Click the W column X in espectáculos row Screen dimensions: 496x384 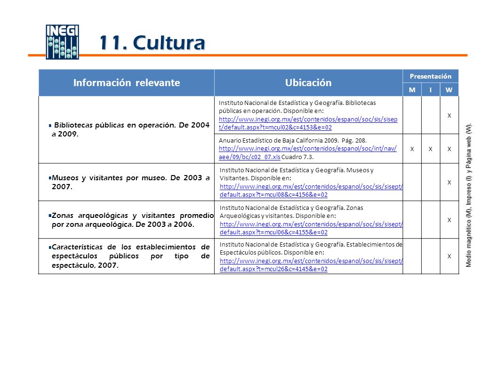pos(449,256)
